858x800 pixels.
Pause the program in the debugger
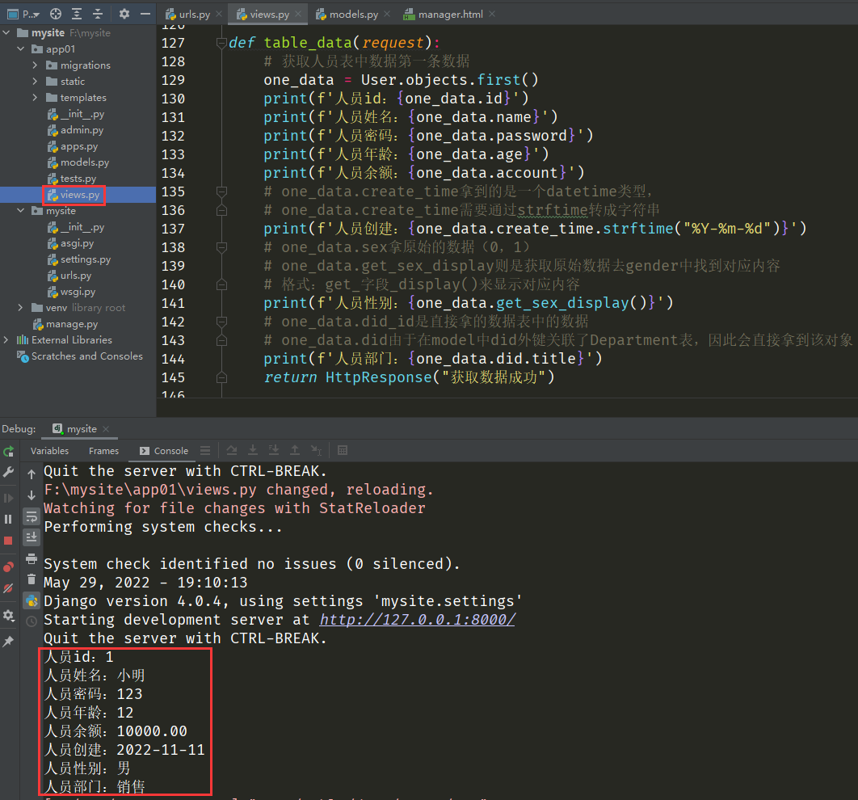(x=8, y=519)
